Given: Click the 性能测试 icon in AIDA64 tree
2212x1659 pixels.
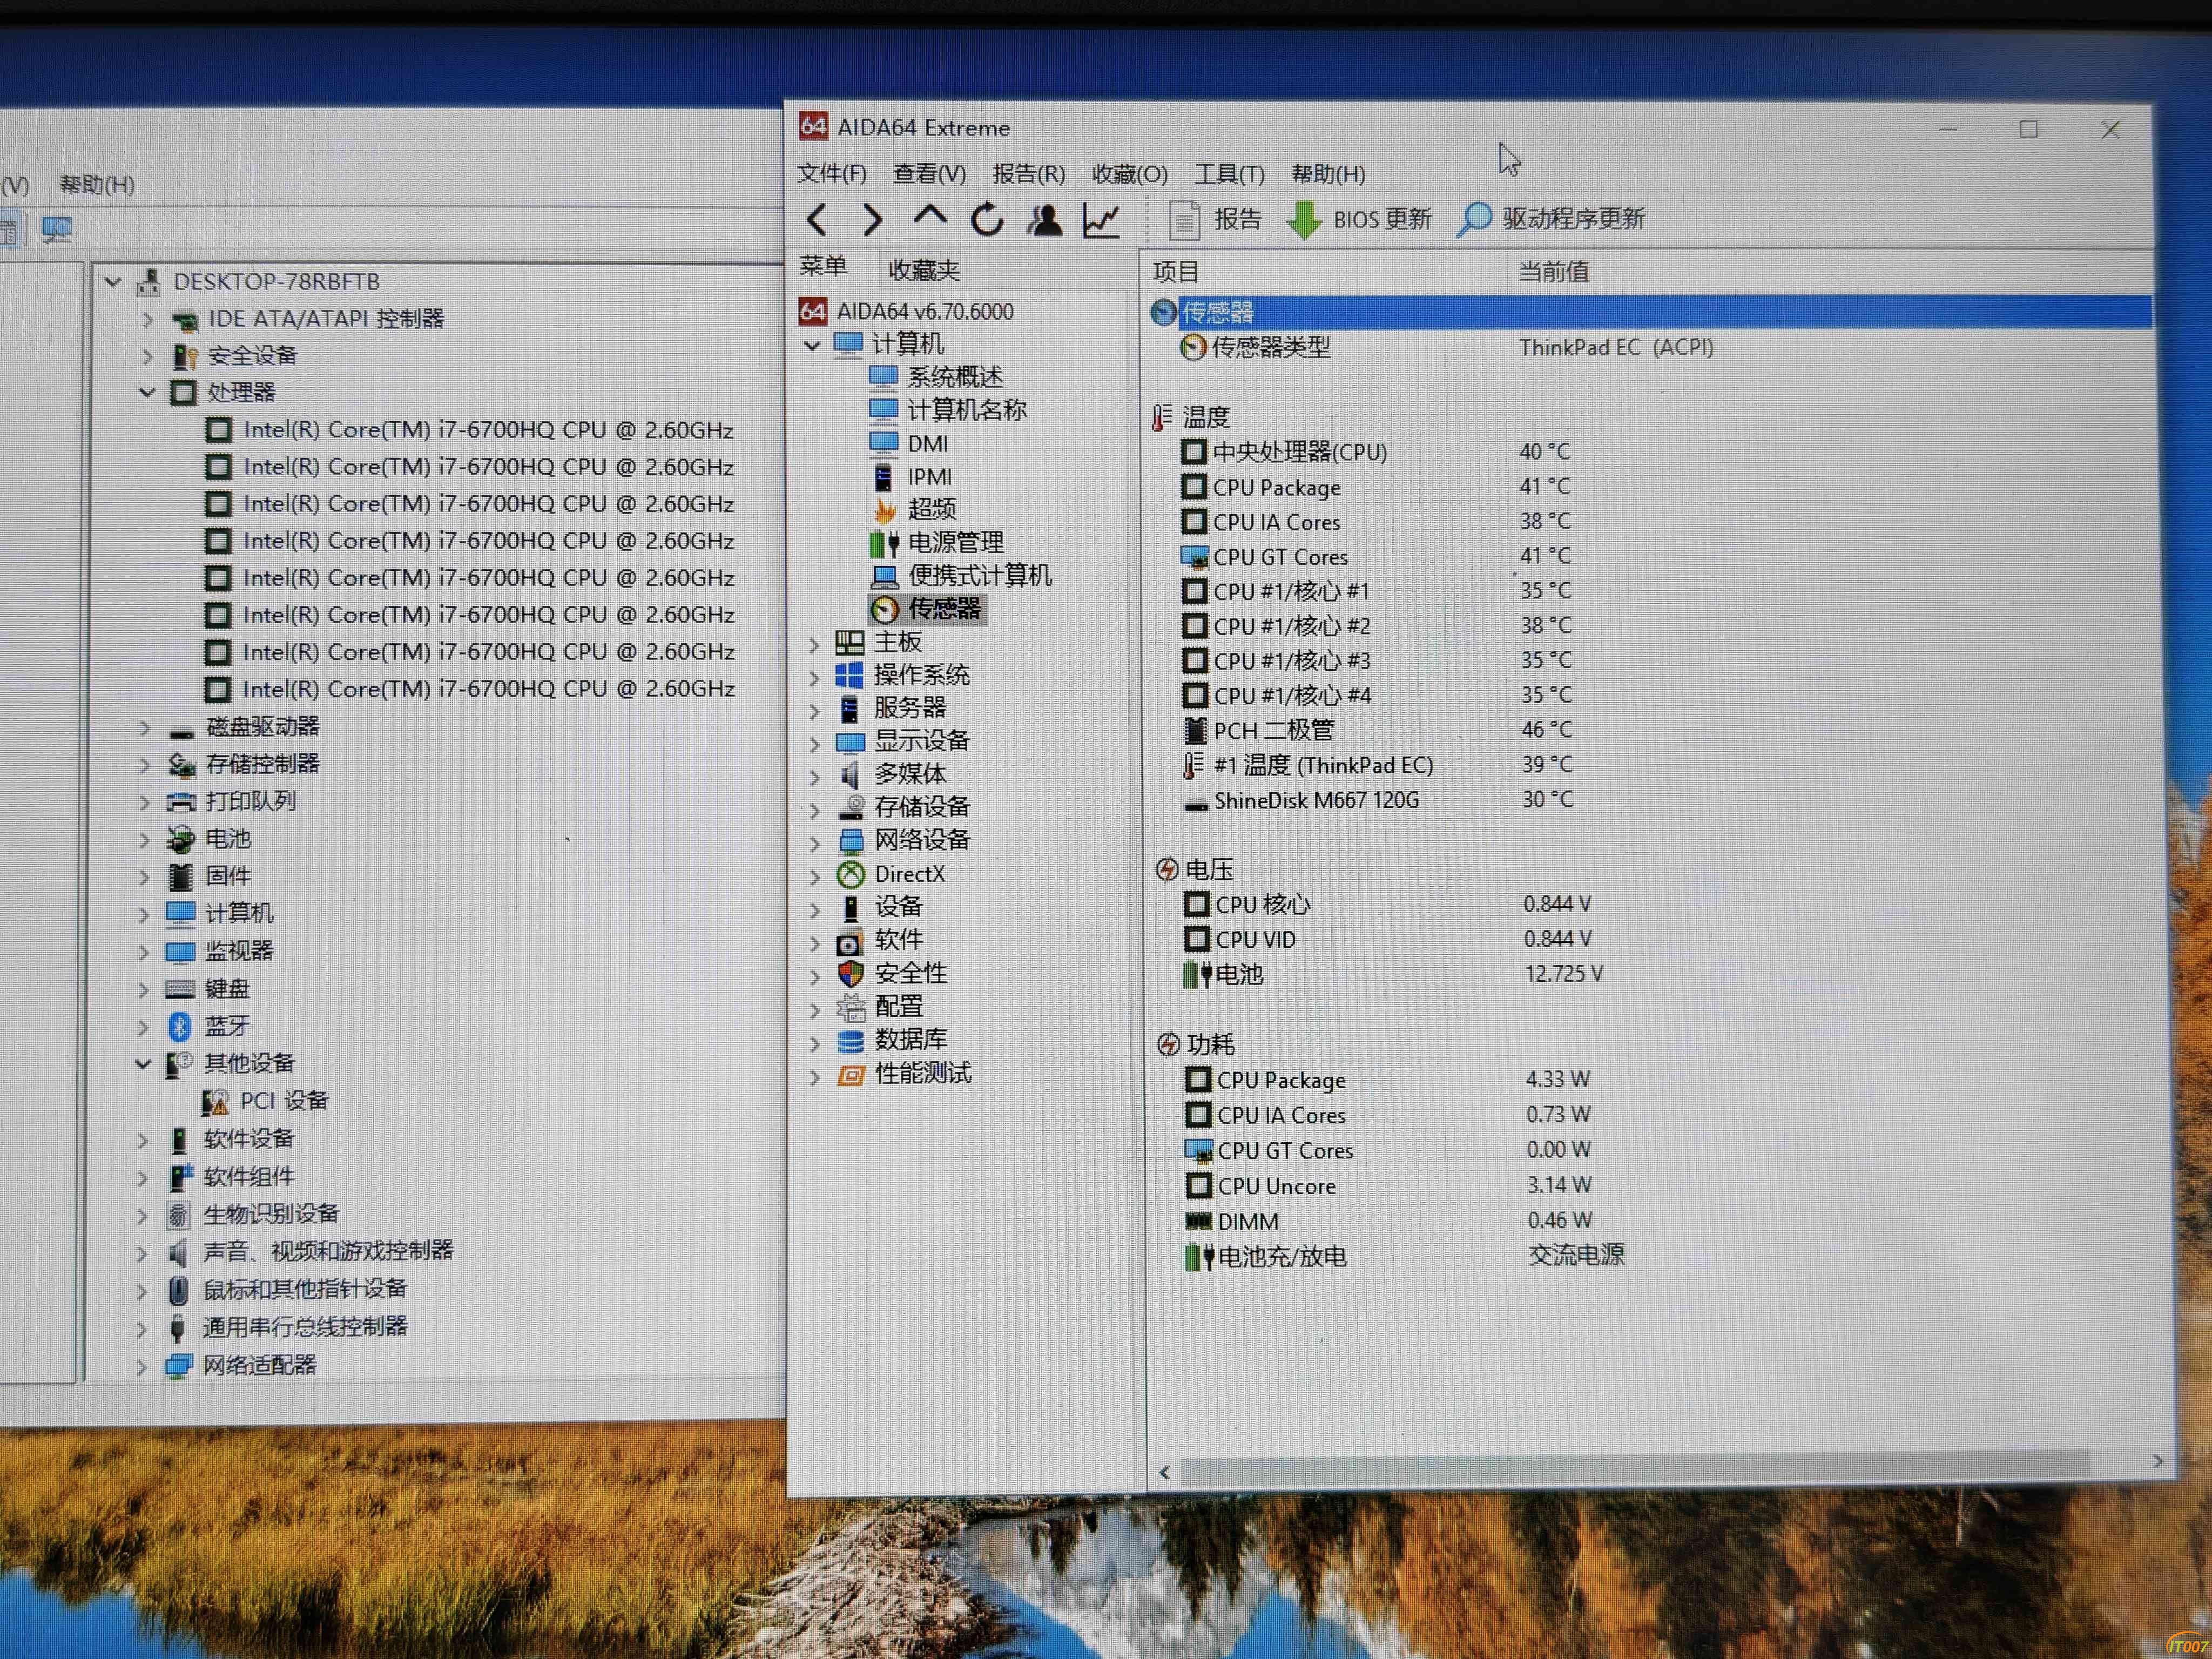Looking at the screenshot, I should point(851,1075).
